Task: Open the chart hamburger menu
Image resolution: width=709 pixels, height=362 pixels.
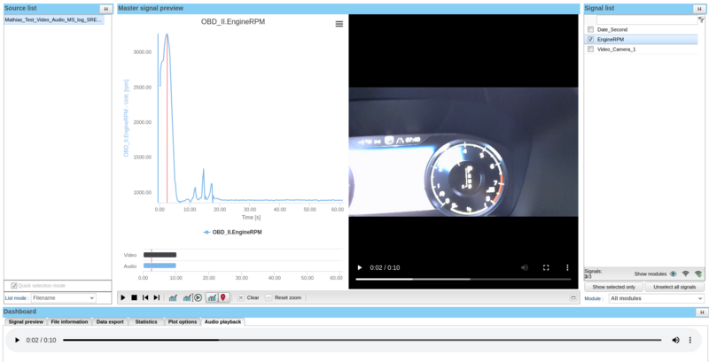Action: [339, 24]
